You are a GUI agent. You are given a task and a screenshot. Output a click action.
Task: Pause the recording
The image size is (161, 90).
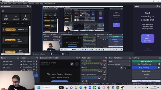point(159,67)
